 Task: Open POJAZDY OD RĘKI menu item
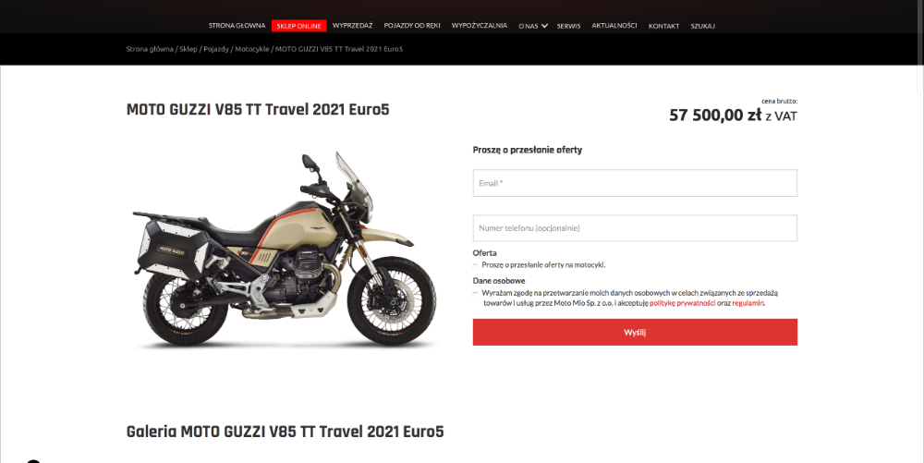pyautogui.click(x=412, y=26)
